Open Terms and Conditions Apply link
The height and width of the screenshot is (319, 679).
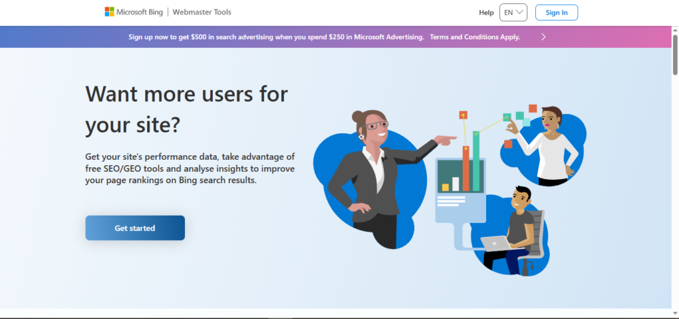coord(475,36)
